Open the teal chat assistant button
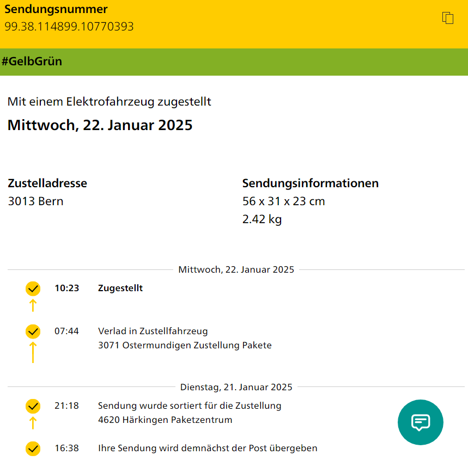 click(x=420, y=422)
